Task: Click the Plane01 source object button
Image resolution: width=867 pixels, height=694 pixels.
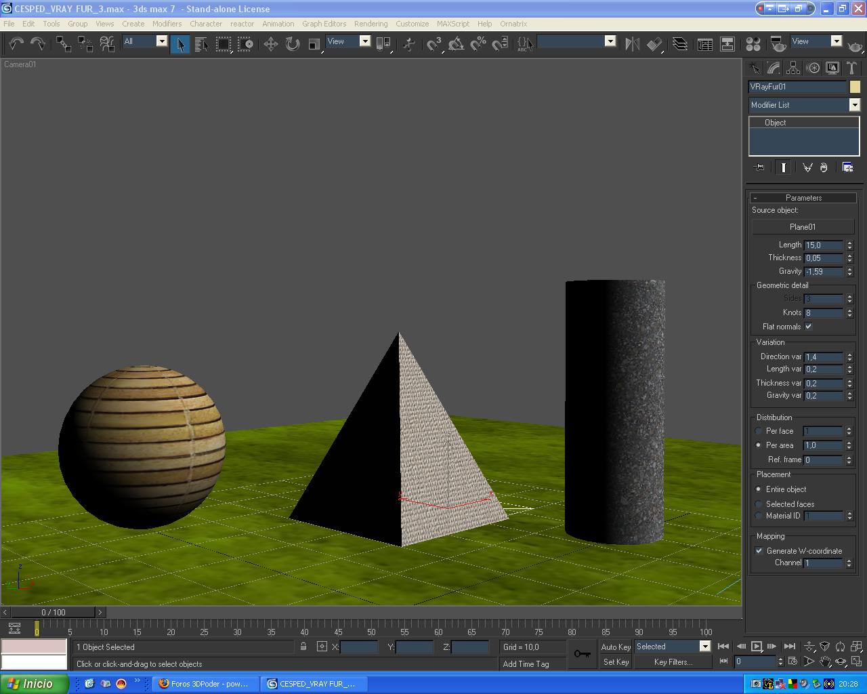Action: [x=803, y=227]
